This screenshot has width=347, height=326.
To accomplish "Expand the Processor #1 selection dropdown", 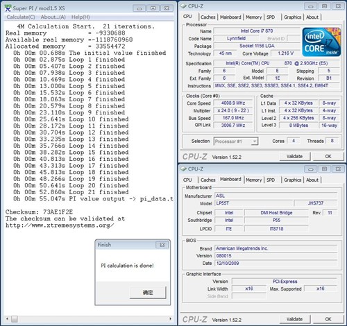I will point(255,141).
